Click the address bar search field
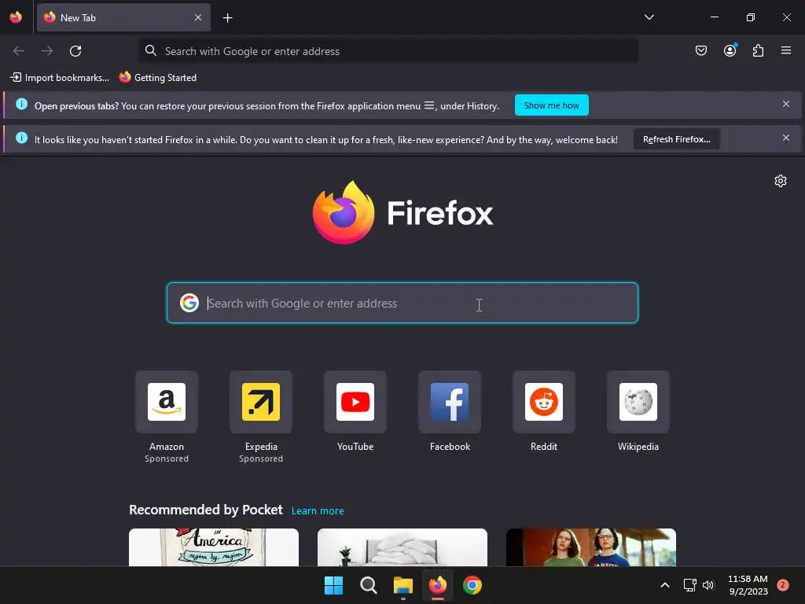 point(388,51)
